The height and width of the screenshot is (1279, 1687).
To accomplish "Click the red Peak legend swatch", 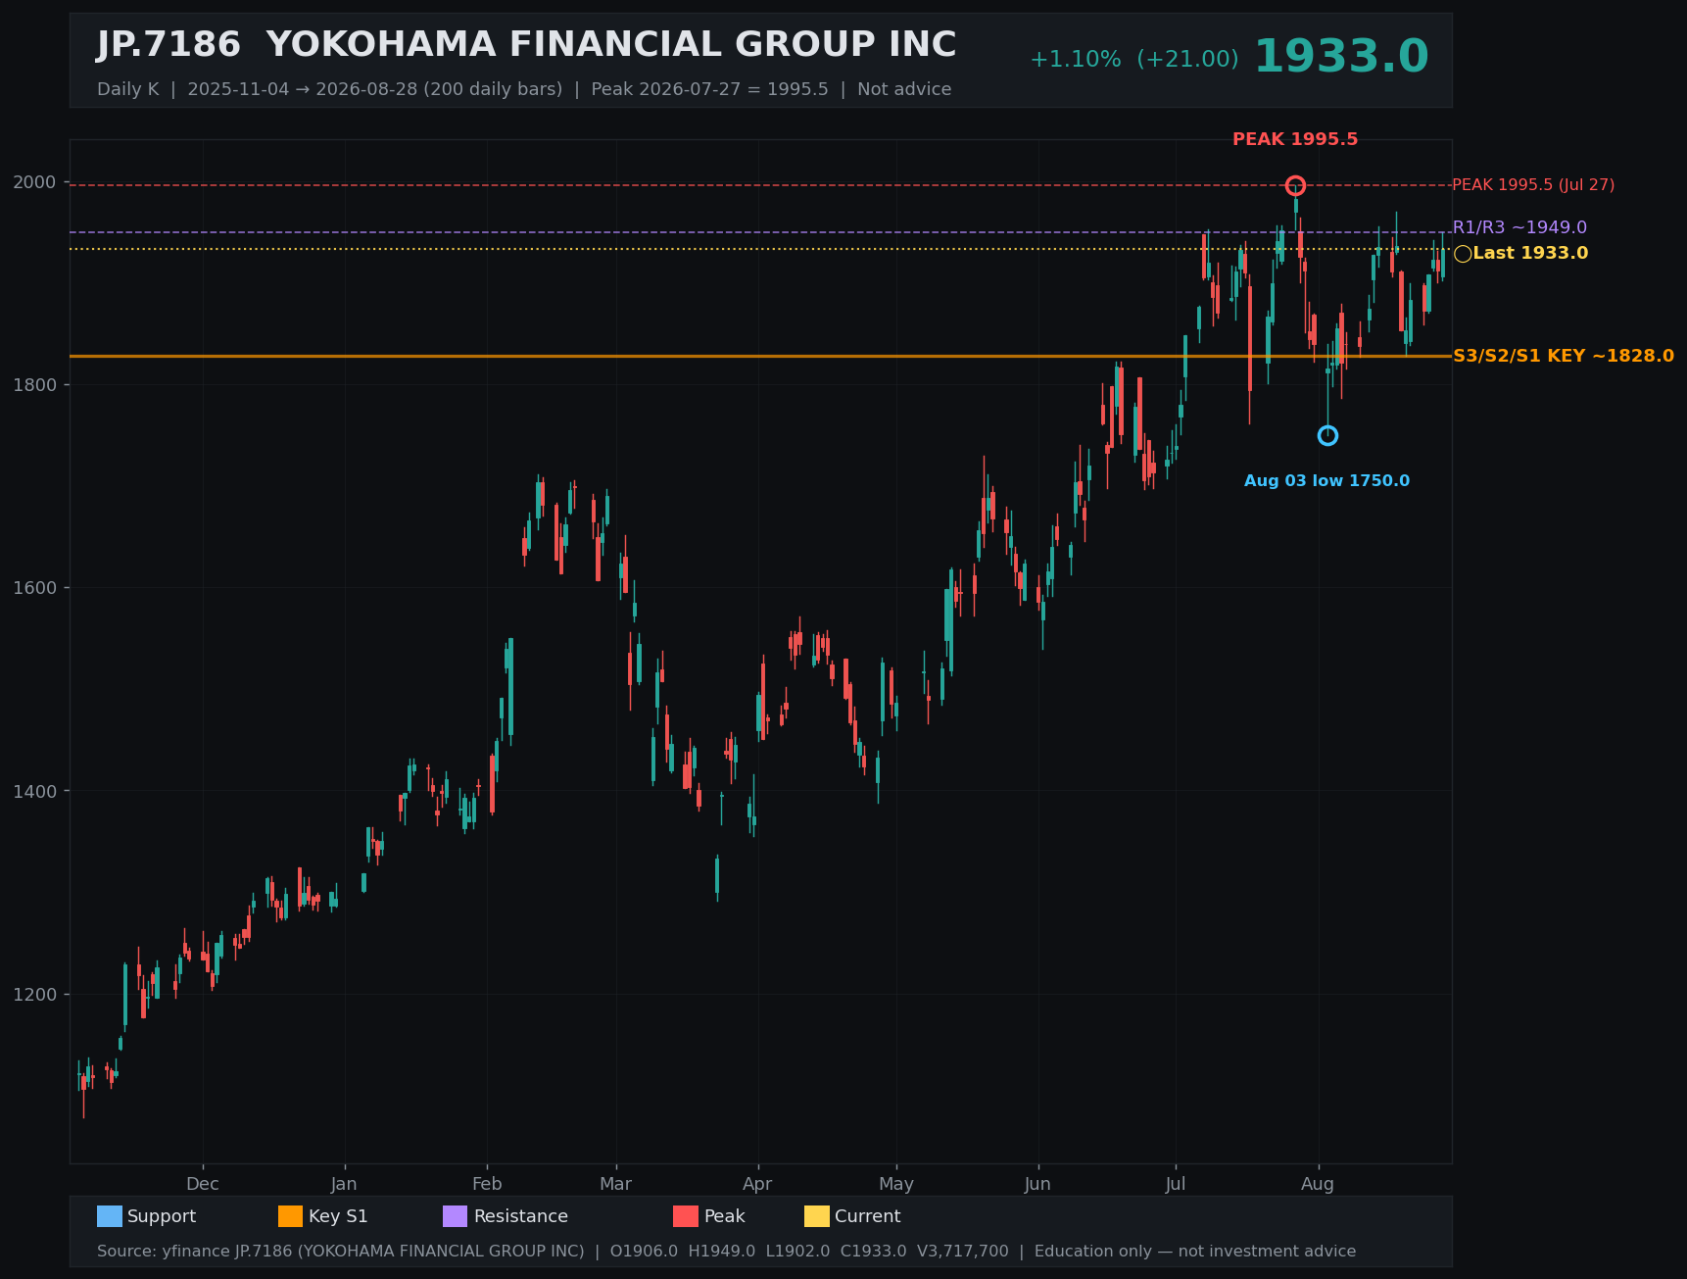I will [x=686, y=1216].
